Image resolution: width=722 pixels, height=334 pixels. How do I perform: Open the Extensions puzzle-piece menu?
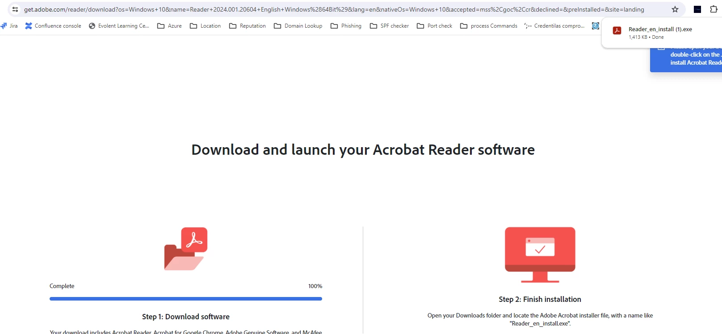click(x=714, y=9)
